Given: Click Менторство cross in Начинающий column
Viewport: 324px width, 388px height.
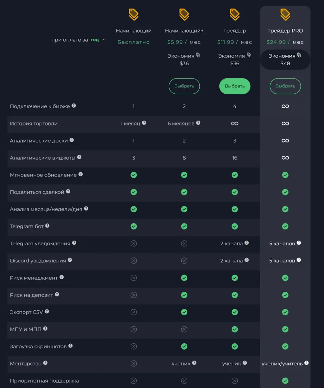Looking at the screenshot, I should (x=134, y=364).
